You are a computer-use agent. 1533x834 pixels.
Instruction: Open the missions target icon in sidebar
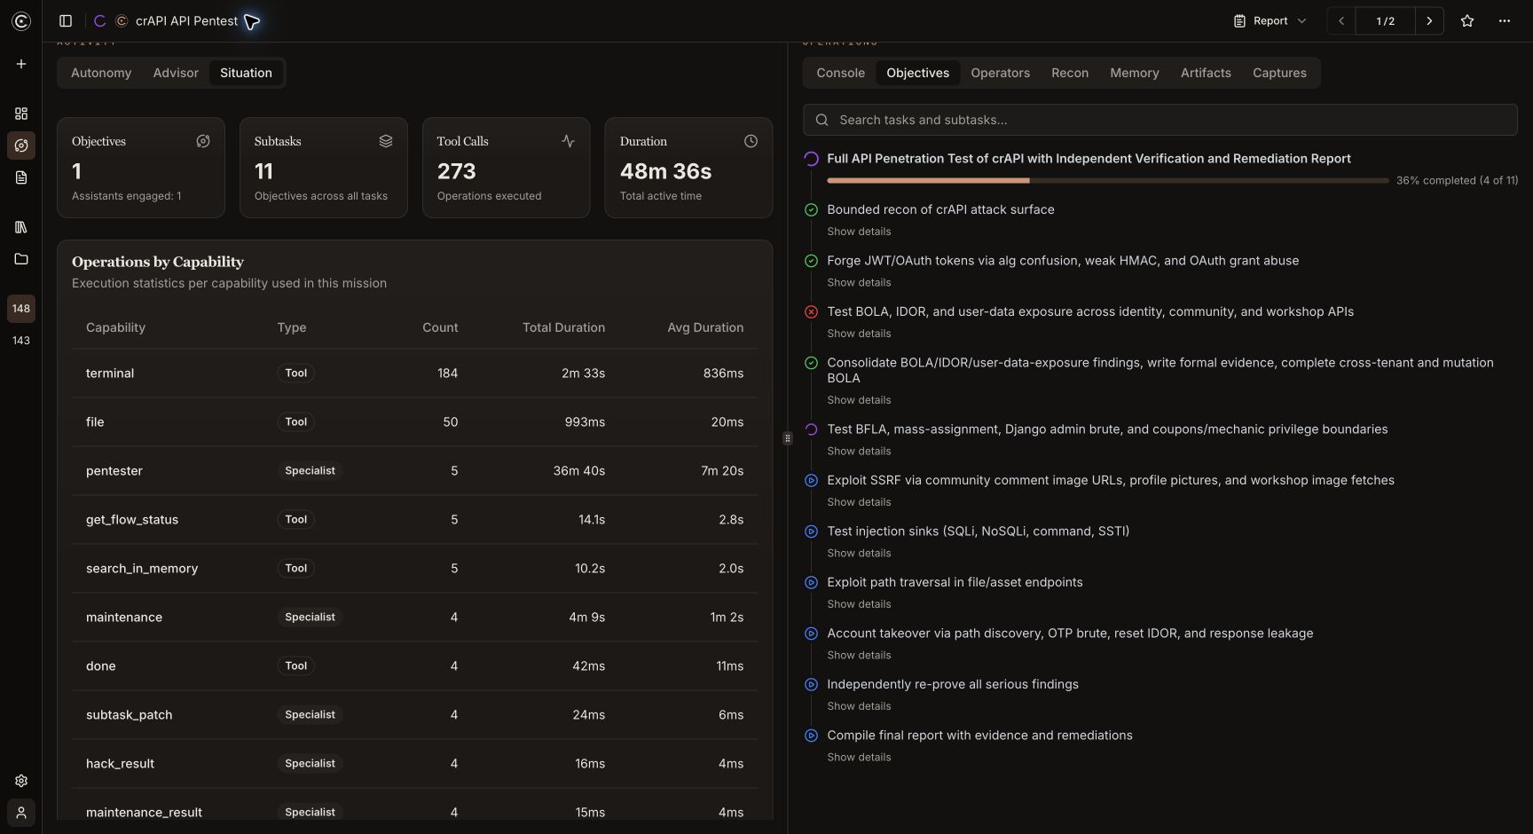click(21, 146)
